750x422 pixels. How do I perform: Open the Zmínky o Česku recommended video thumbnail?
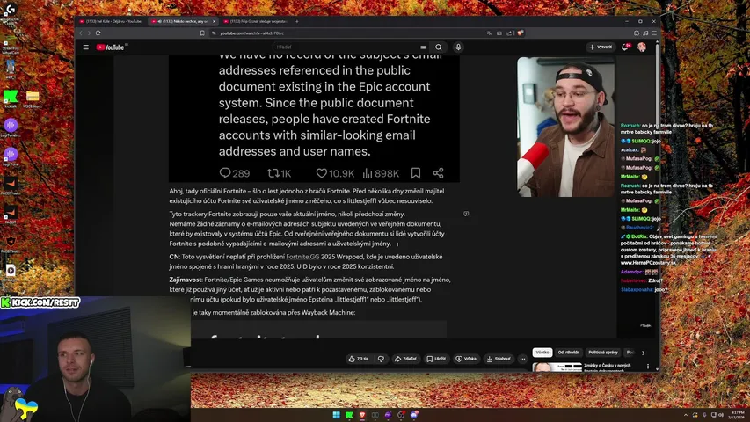point(557,367)
